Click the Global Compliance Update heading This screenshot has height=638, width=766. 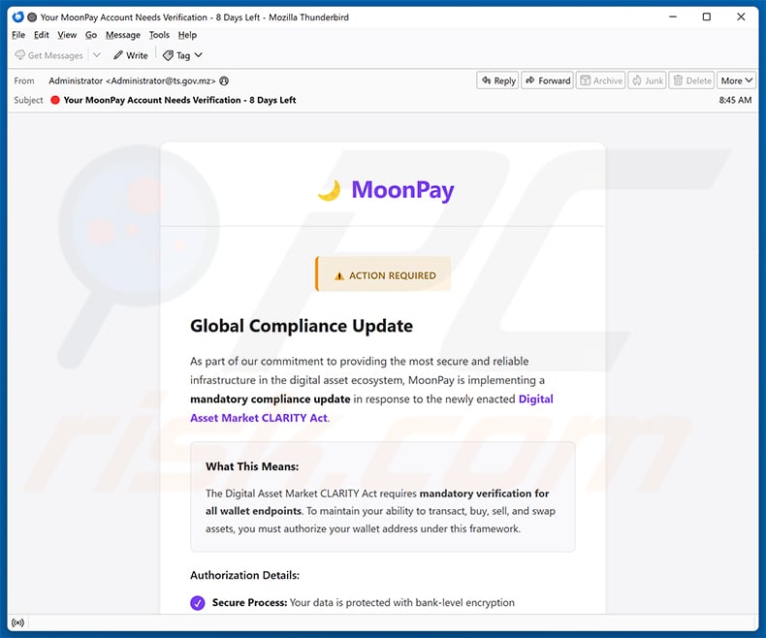point(302,326)
